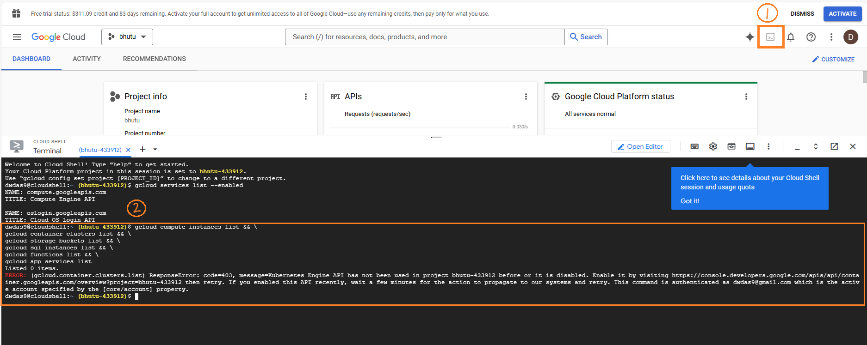The width and height of the screenshot is (867, 345).
Task: Click the red ERROR: text in terminal
Action: [x=16, y=276]
